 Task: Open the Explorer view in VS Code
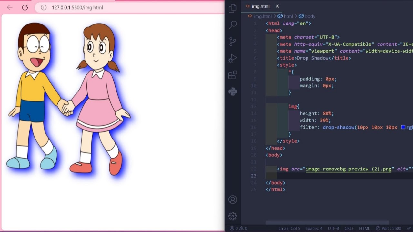[x=232, y=9]
